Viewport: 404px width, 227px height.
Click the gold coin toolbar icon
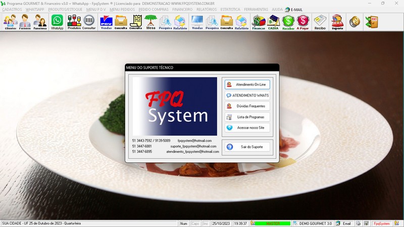tap(355, 22)
